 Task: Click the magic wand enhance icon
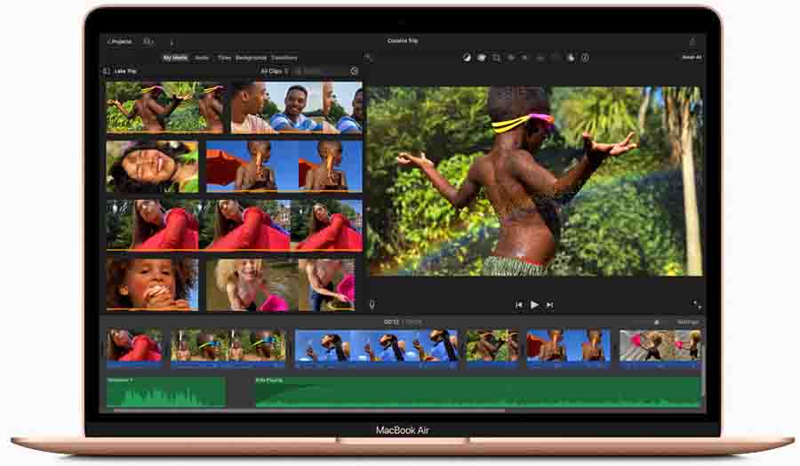(x=368, y=57)
